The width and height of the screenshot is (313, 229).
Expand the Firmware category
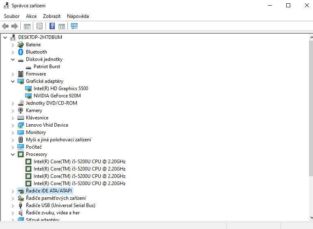click(13, 74)
